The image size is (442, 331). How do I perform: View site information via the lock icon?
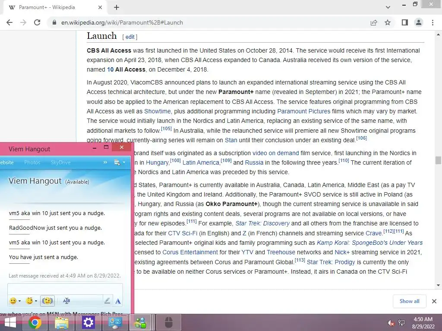54,22
